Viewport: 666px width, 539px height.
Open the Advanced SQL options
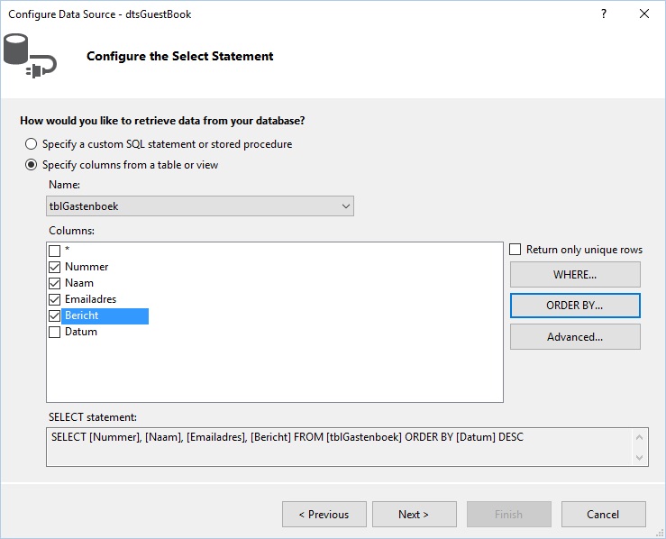click(x=575, y=337)
